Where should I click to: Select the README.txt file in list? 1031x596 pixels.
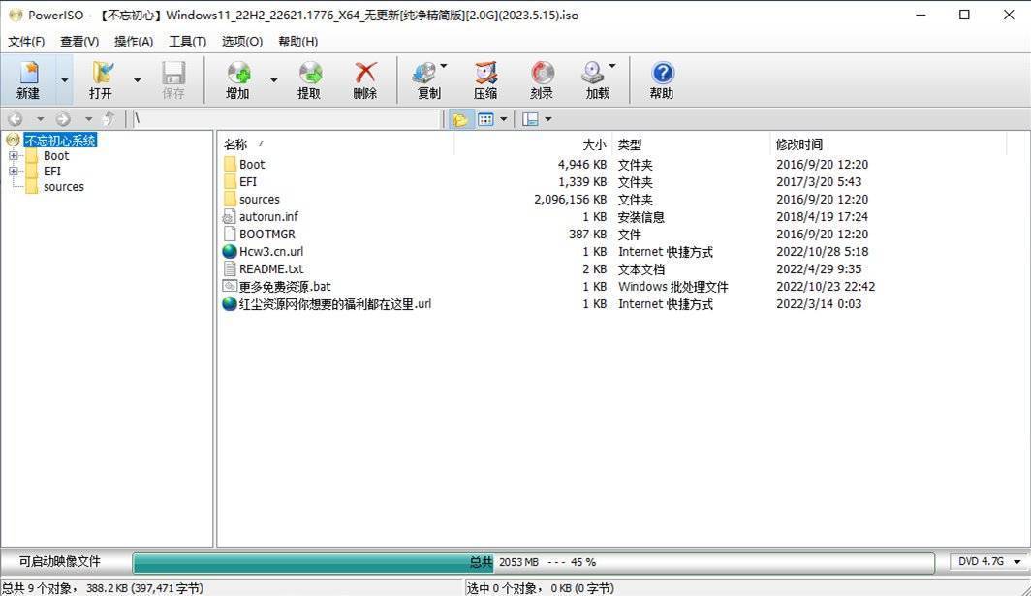pos(270,269)
